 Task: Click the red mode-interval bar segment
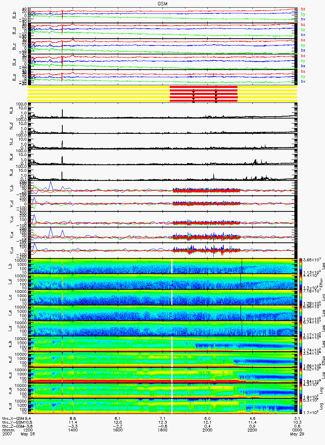tap(203, 94)
